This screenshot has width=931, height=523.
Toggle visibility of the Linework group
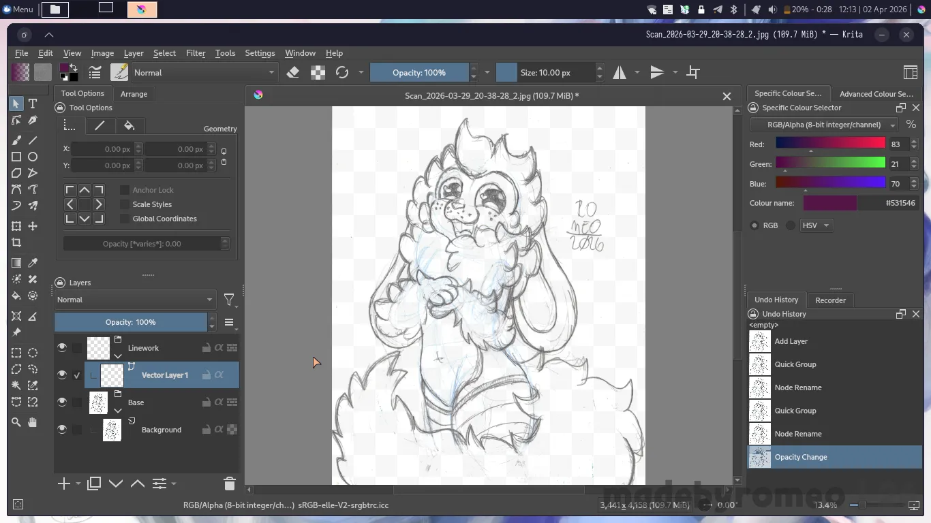pyautogui.click(x=62, y=348)
